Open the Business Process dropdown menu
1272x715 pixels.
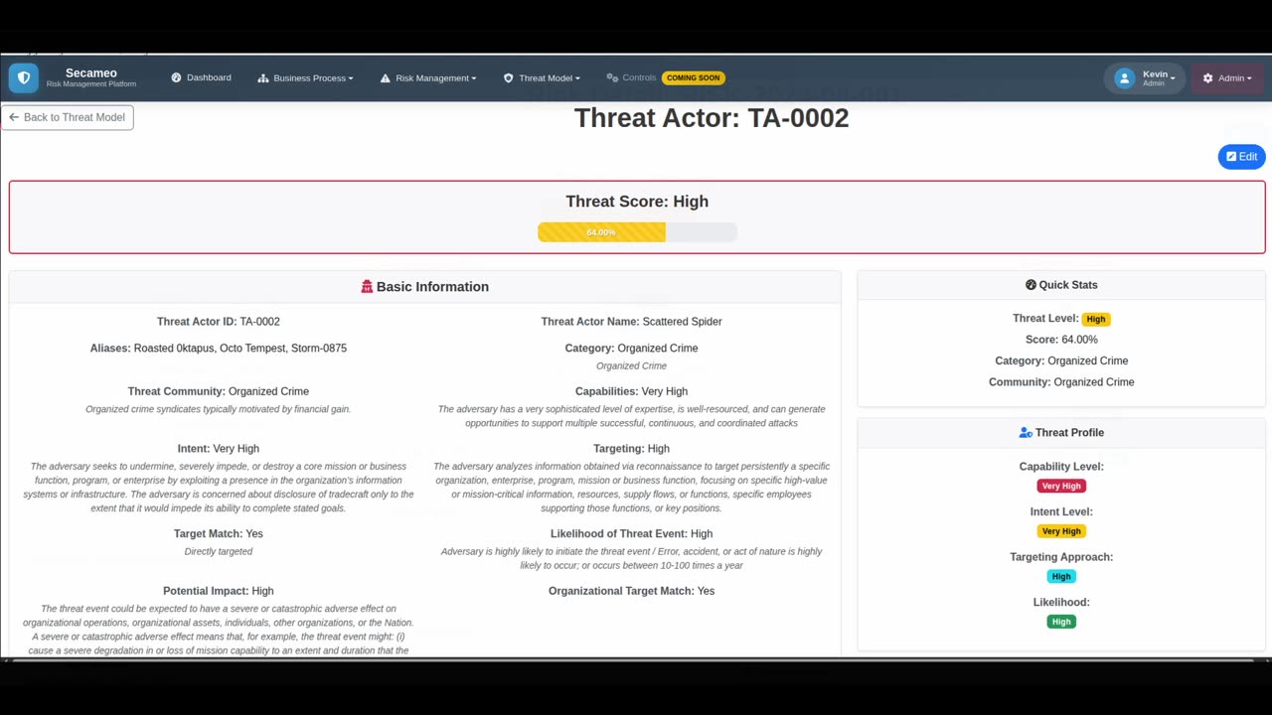(305, 78)
